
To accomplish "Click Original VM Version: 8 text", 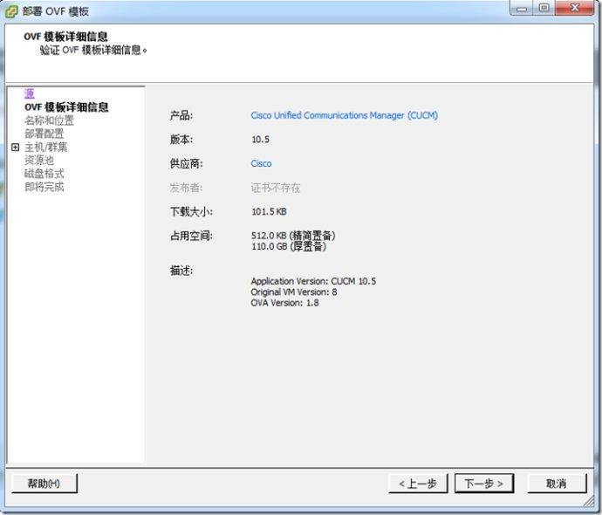I will (x=294, y=292).
